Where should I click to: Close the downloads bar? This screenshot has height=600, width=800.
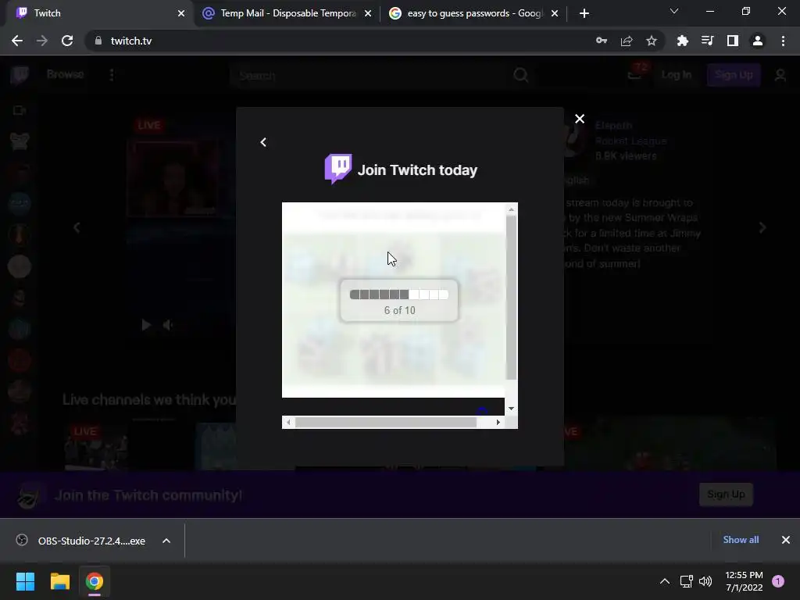click(786, 540)
